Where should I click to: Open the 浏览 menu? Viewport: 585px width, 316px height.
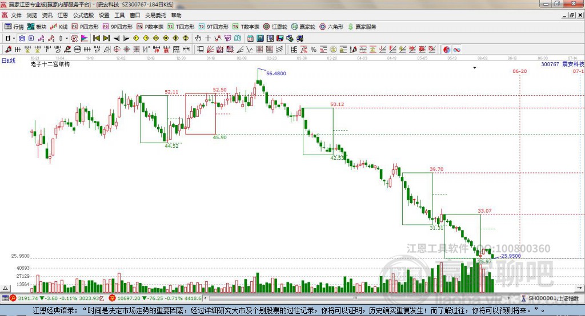(x=32, y=15)
